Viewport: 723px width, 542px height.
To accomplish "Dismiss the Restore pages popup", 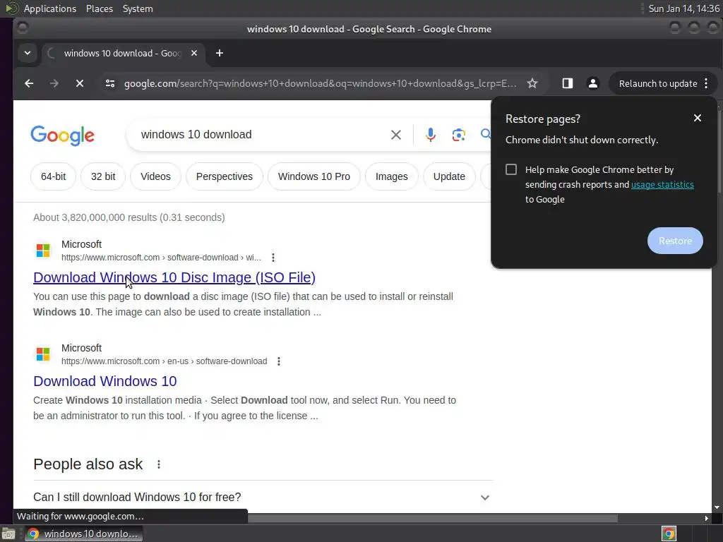I will [697, 118].
